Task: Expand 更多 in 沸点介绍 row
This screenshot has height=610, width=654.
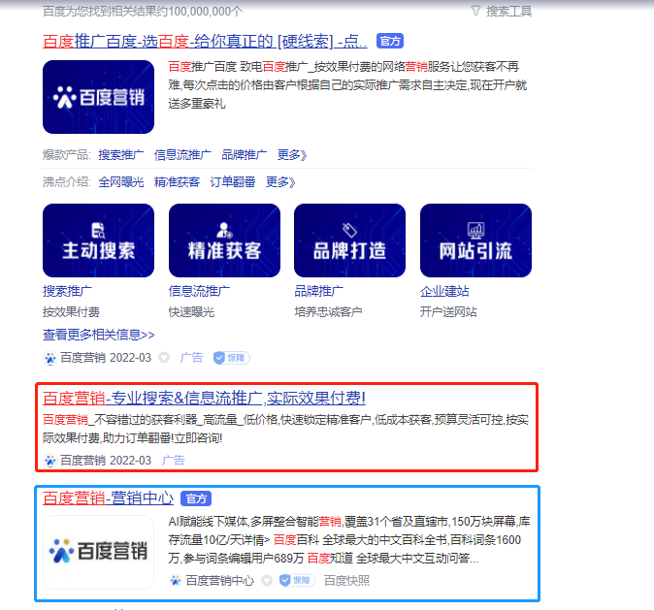Action: pyautogui.click(x=280, y=182)
